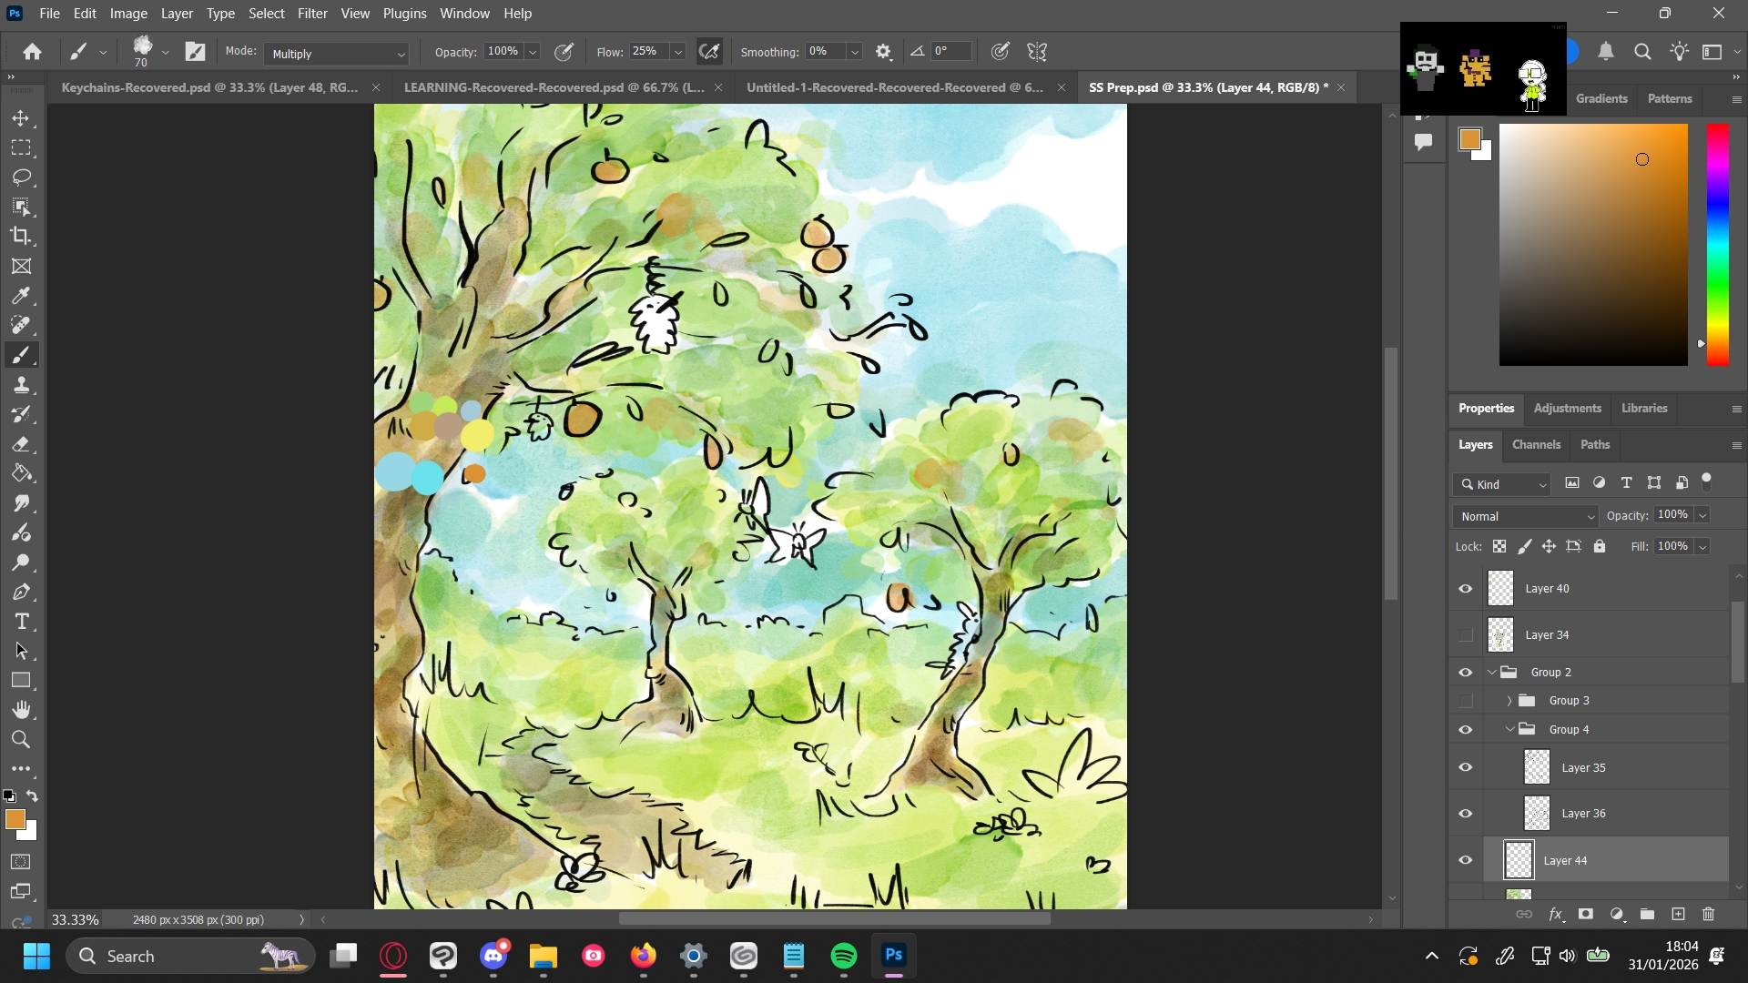
Task: Expand the collapsed Group 3 folder
Action: pyautogui.click(x=1509, y=701)
